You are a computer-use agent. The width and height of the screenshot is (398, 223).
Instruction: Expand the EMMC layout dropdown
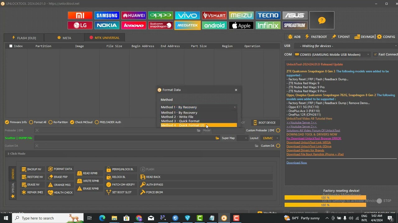pyautogui.click(x=270, y=138)
